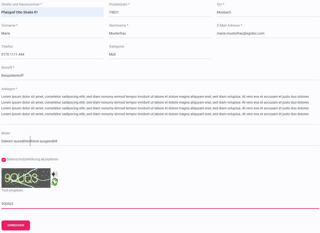Viewport: 320px width, 233px height.
Task: Click the captcha image
Action: point(26,178)
